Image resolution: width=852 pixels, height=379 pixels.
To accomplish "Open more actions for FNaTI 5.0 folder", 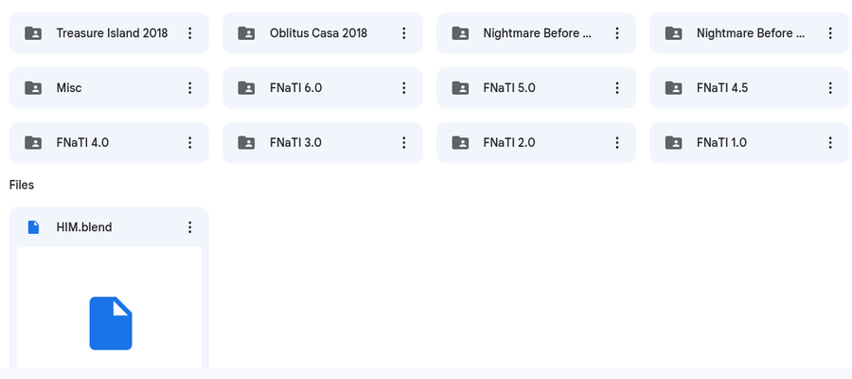I will [x=617, y=87].
